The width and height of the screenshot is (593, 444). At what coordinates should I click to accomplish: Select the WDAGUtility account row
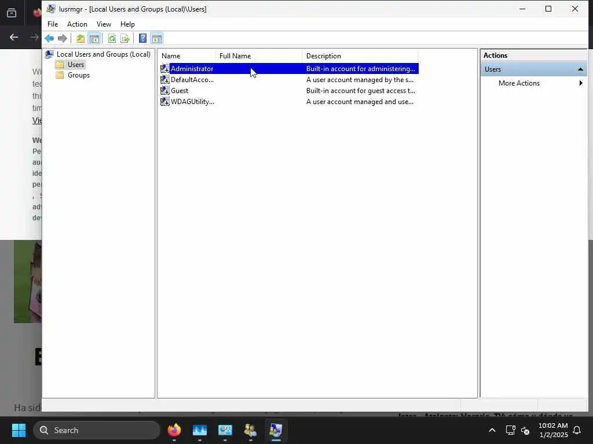pyautogui.click(x=290, y=102)
